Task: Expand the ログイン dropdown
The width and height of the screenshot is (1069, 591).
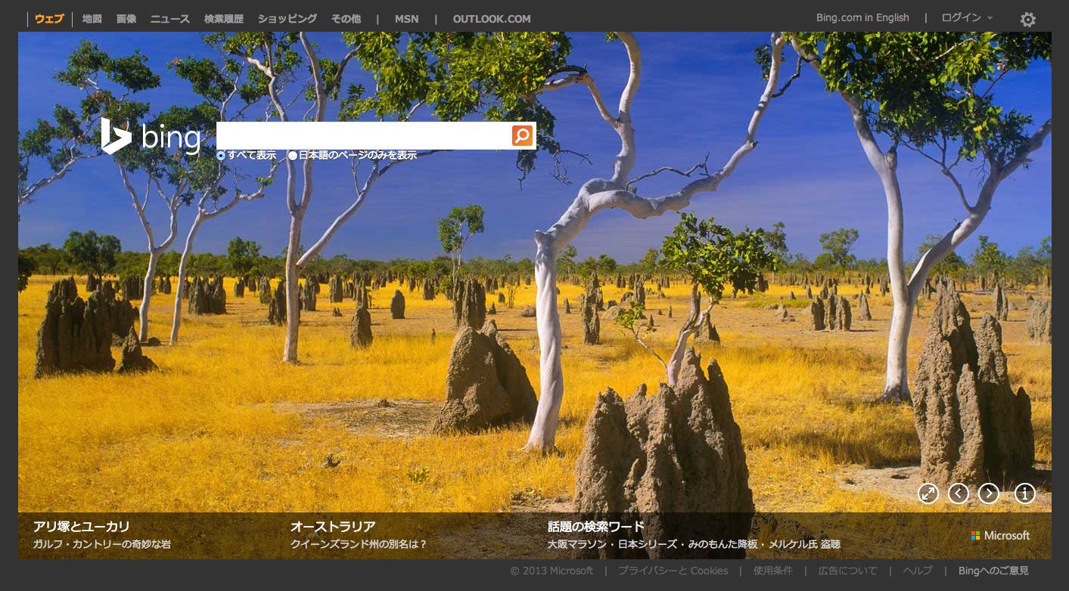Action: (x=967, y=18)
